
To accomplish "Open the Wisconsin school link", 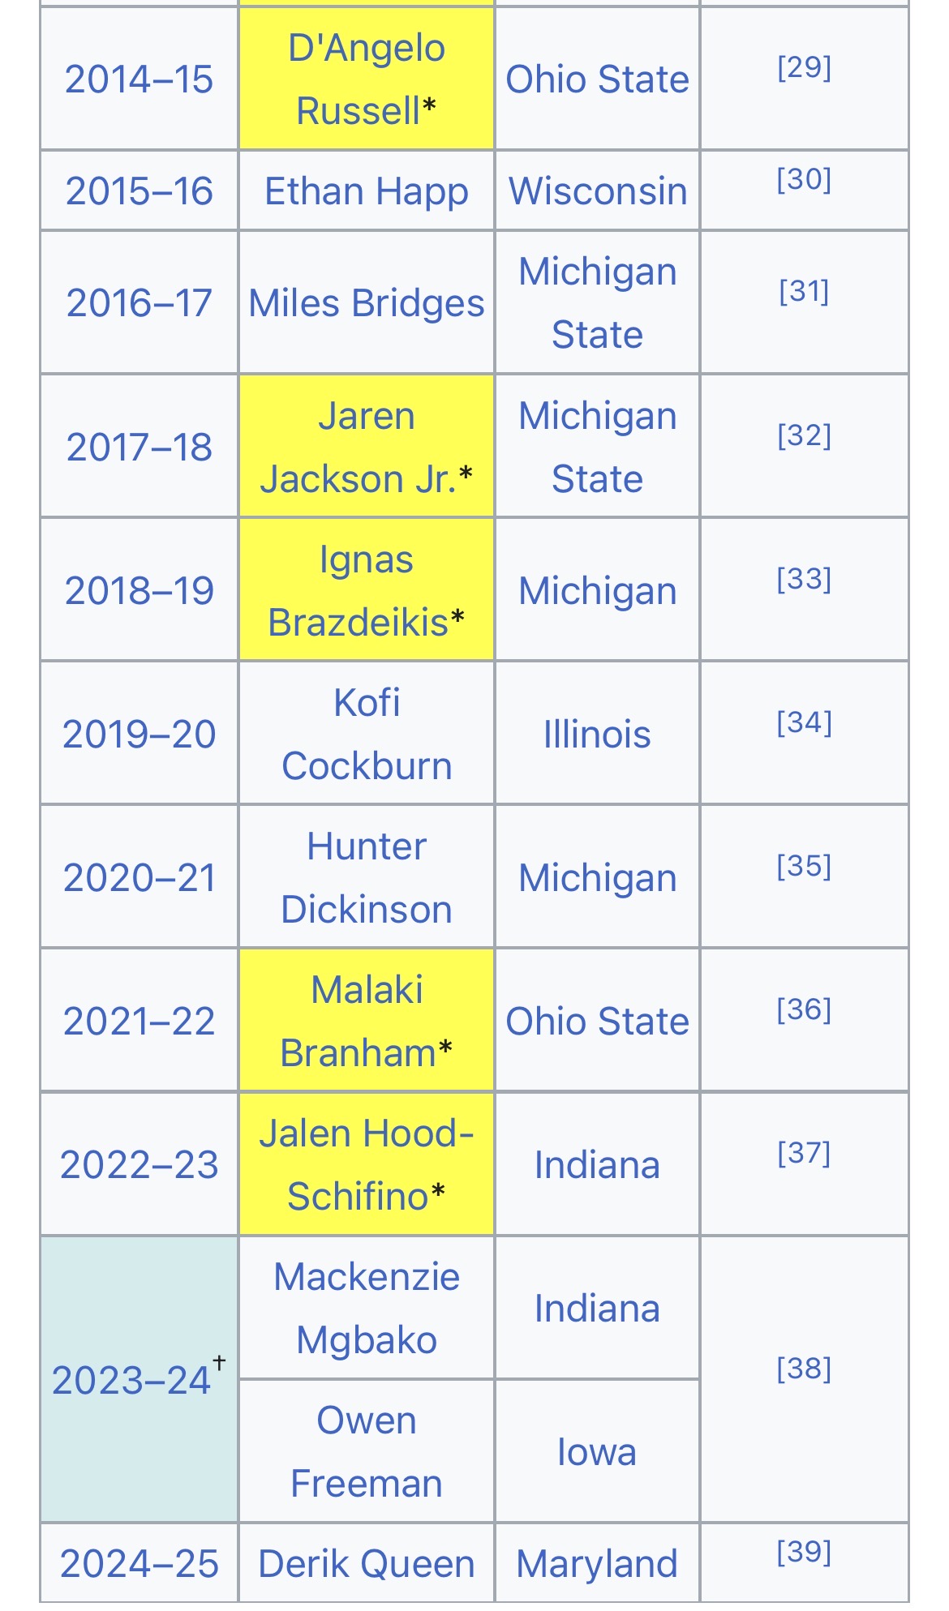I will pos(597,191).
